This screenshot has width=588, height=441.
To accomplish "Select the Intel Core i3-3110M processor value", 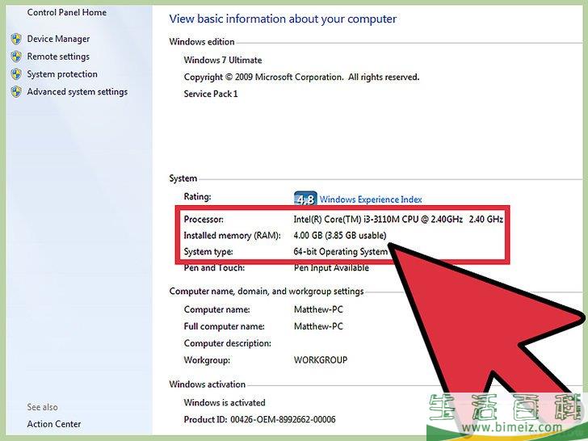I will click(398, 220).
